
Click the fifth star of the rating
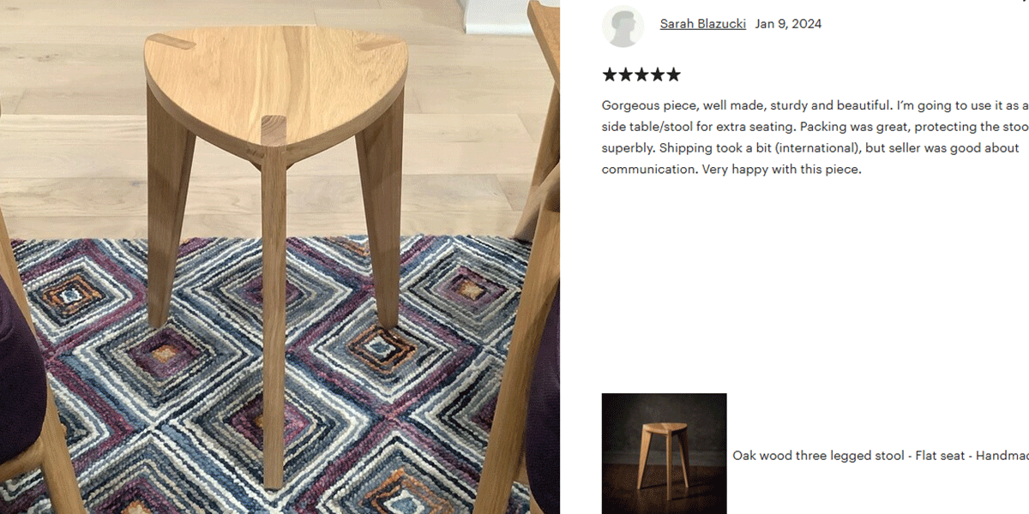click(673, 75)
